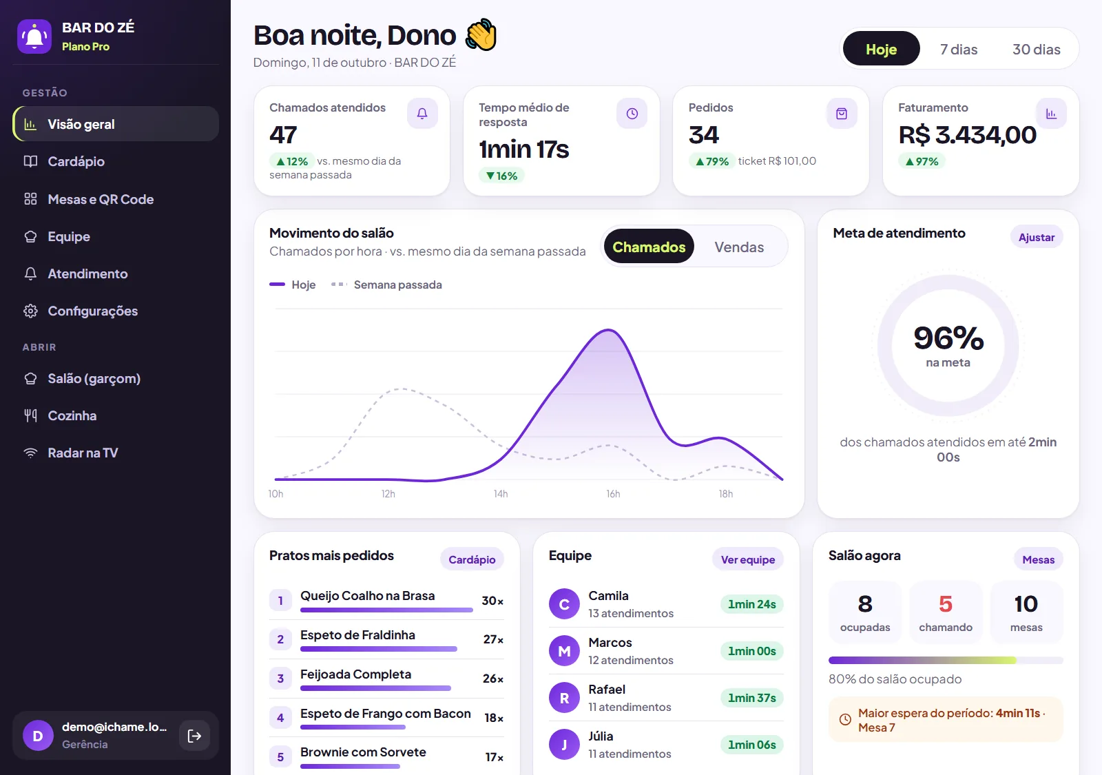Viewport: 1102px width, 775px height.
Task: Click the chef hat icon next to Salão (garçom)
Action: 30,378
